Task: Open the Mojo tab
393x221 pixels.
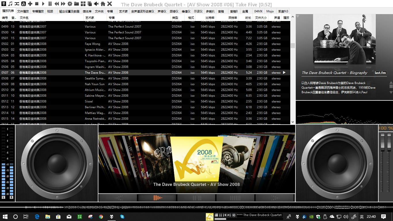Action: pyautogui.click(x=270, y=12)
